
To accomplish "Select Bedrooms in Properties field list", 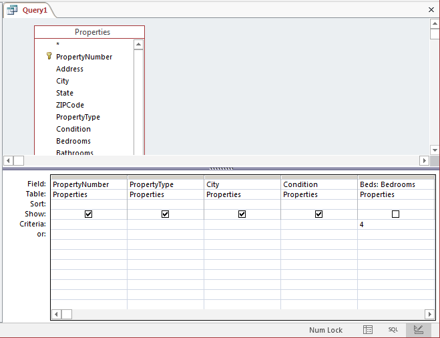I will pyautogui.click(x=73, y=141).
